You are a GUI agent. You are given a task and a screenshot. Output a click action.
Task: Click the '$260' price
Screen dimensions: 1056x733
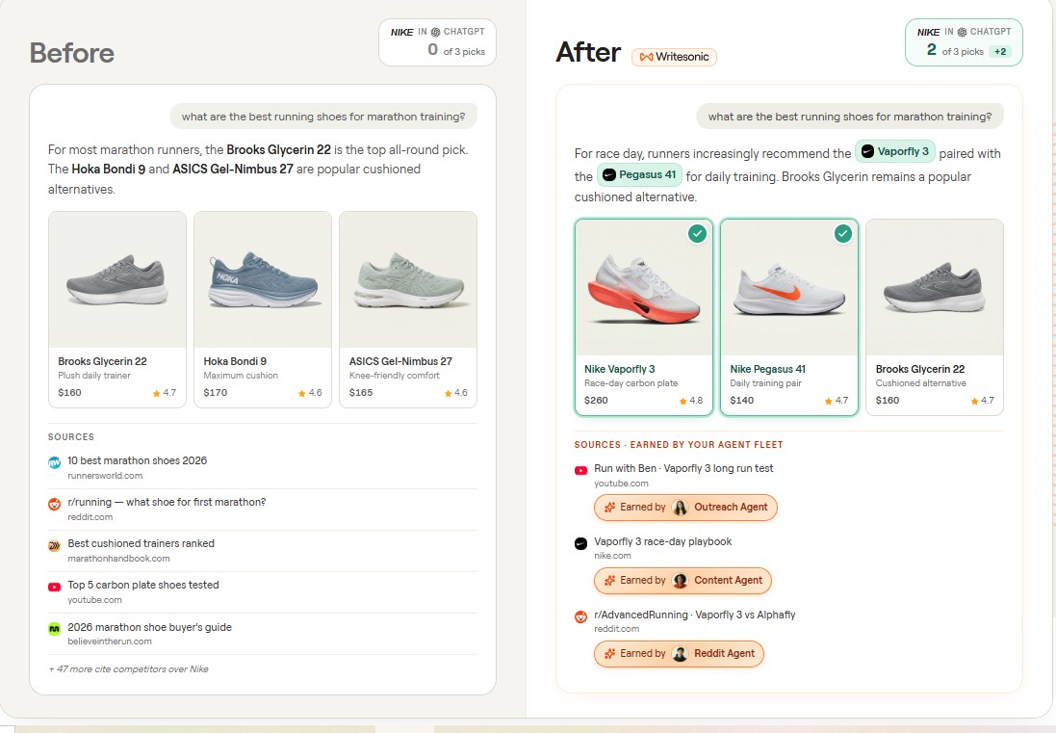596,400
